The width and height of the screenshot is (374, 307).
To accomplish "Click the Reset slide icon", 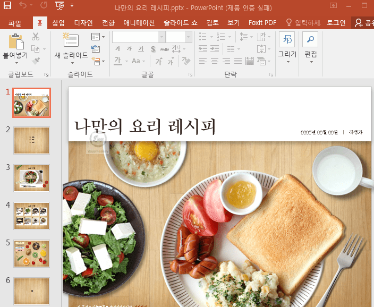I will click(x=96, y=49).
